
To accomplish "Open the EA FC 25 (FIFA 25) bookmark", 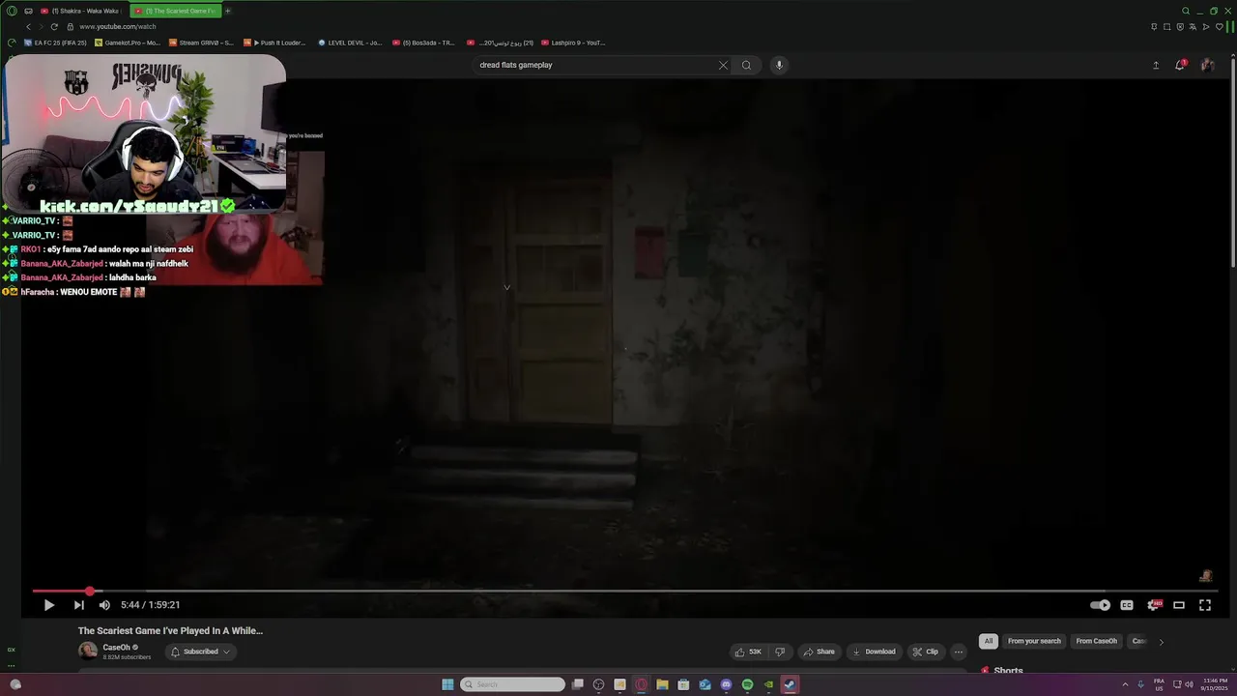I will tap(55, 43).
